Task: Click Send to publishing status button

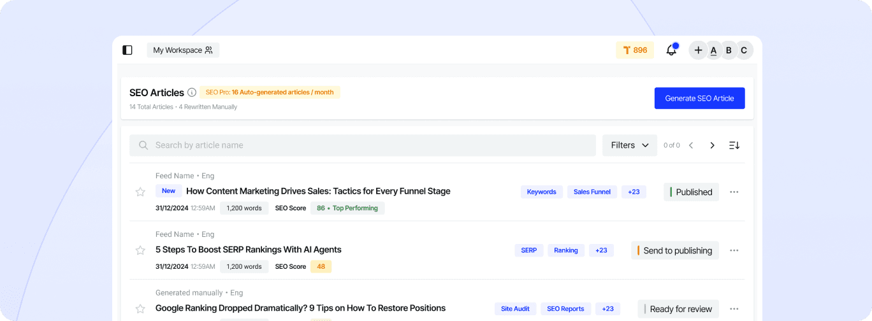Action: coord(675,250)
